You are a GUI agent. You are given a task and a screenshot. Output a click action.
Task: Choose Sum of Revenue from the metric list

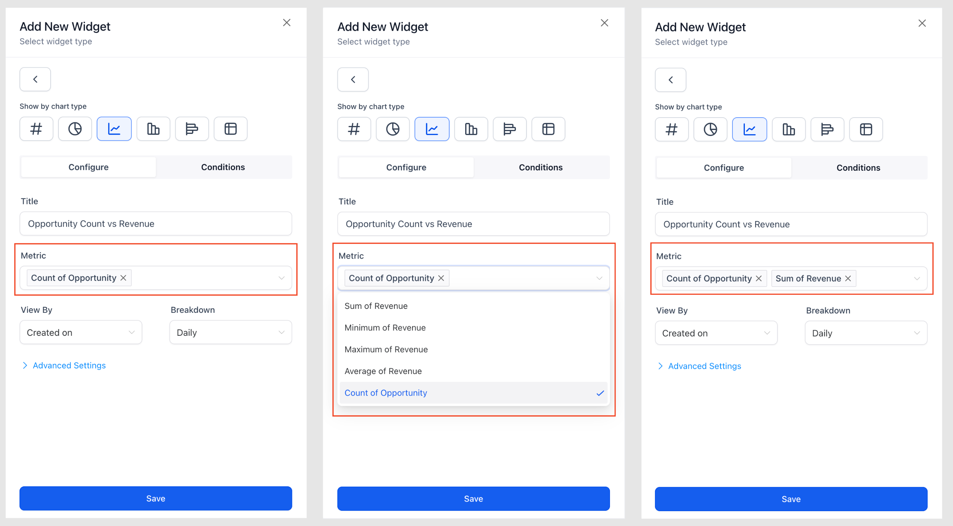point(376,306)
